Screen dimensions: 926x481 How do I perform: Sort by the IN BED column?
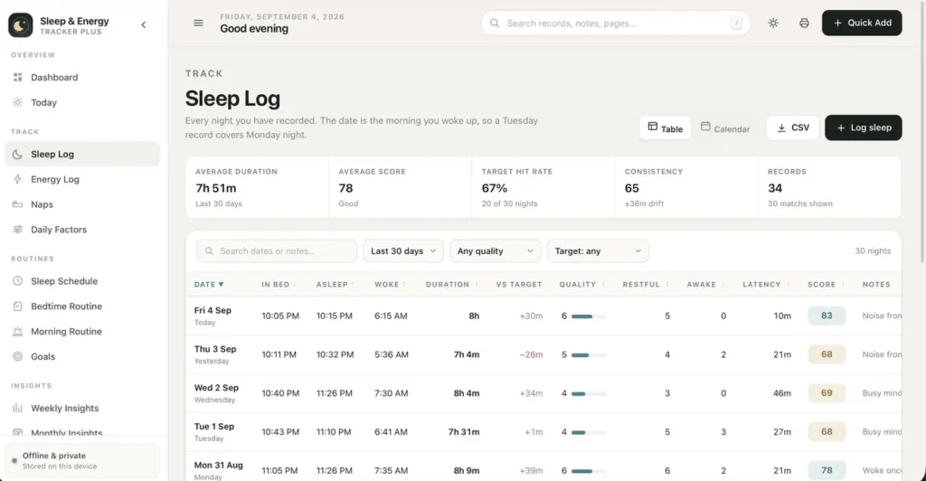pos(279,285)
